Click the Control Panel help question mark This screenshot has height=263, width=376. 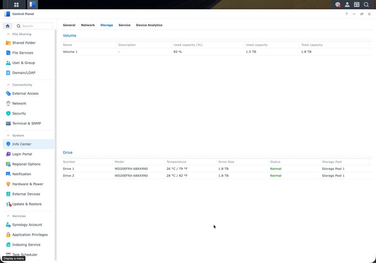pos(346,14)
